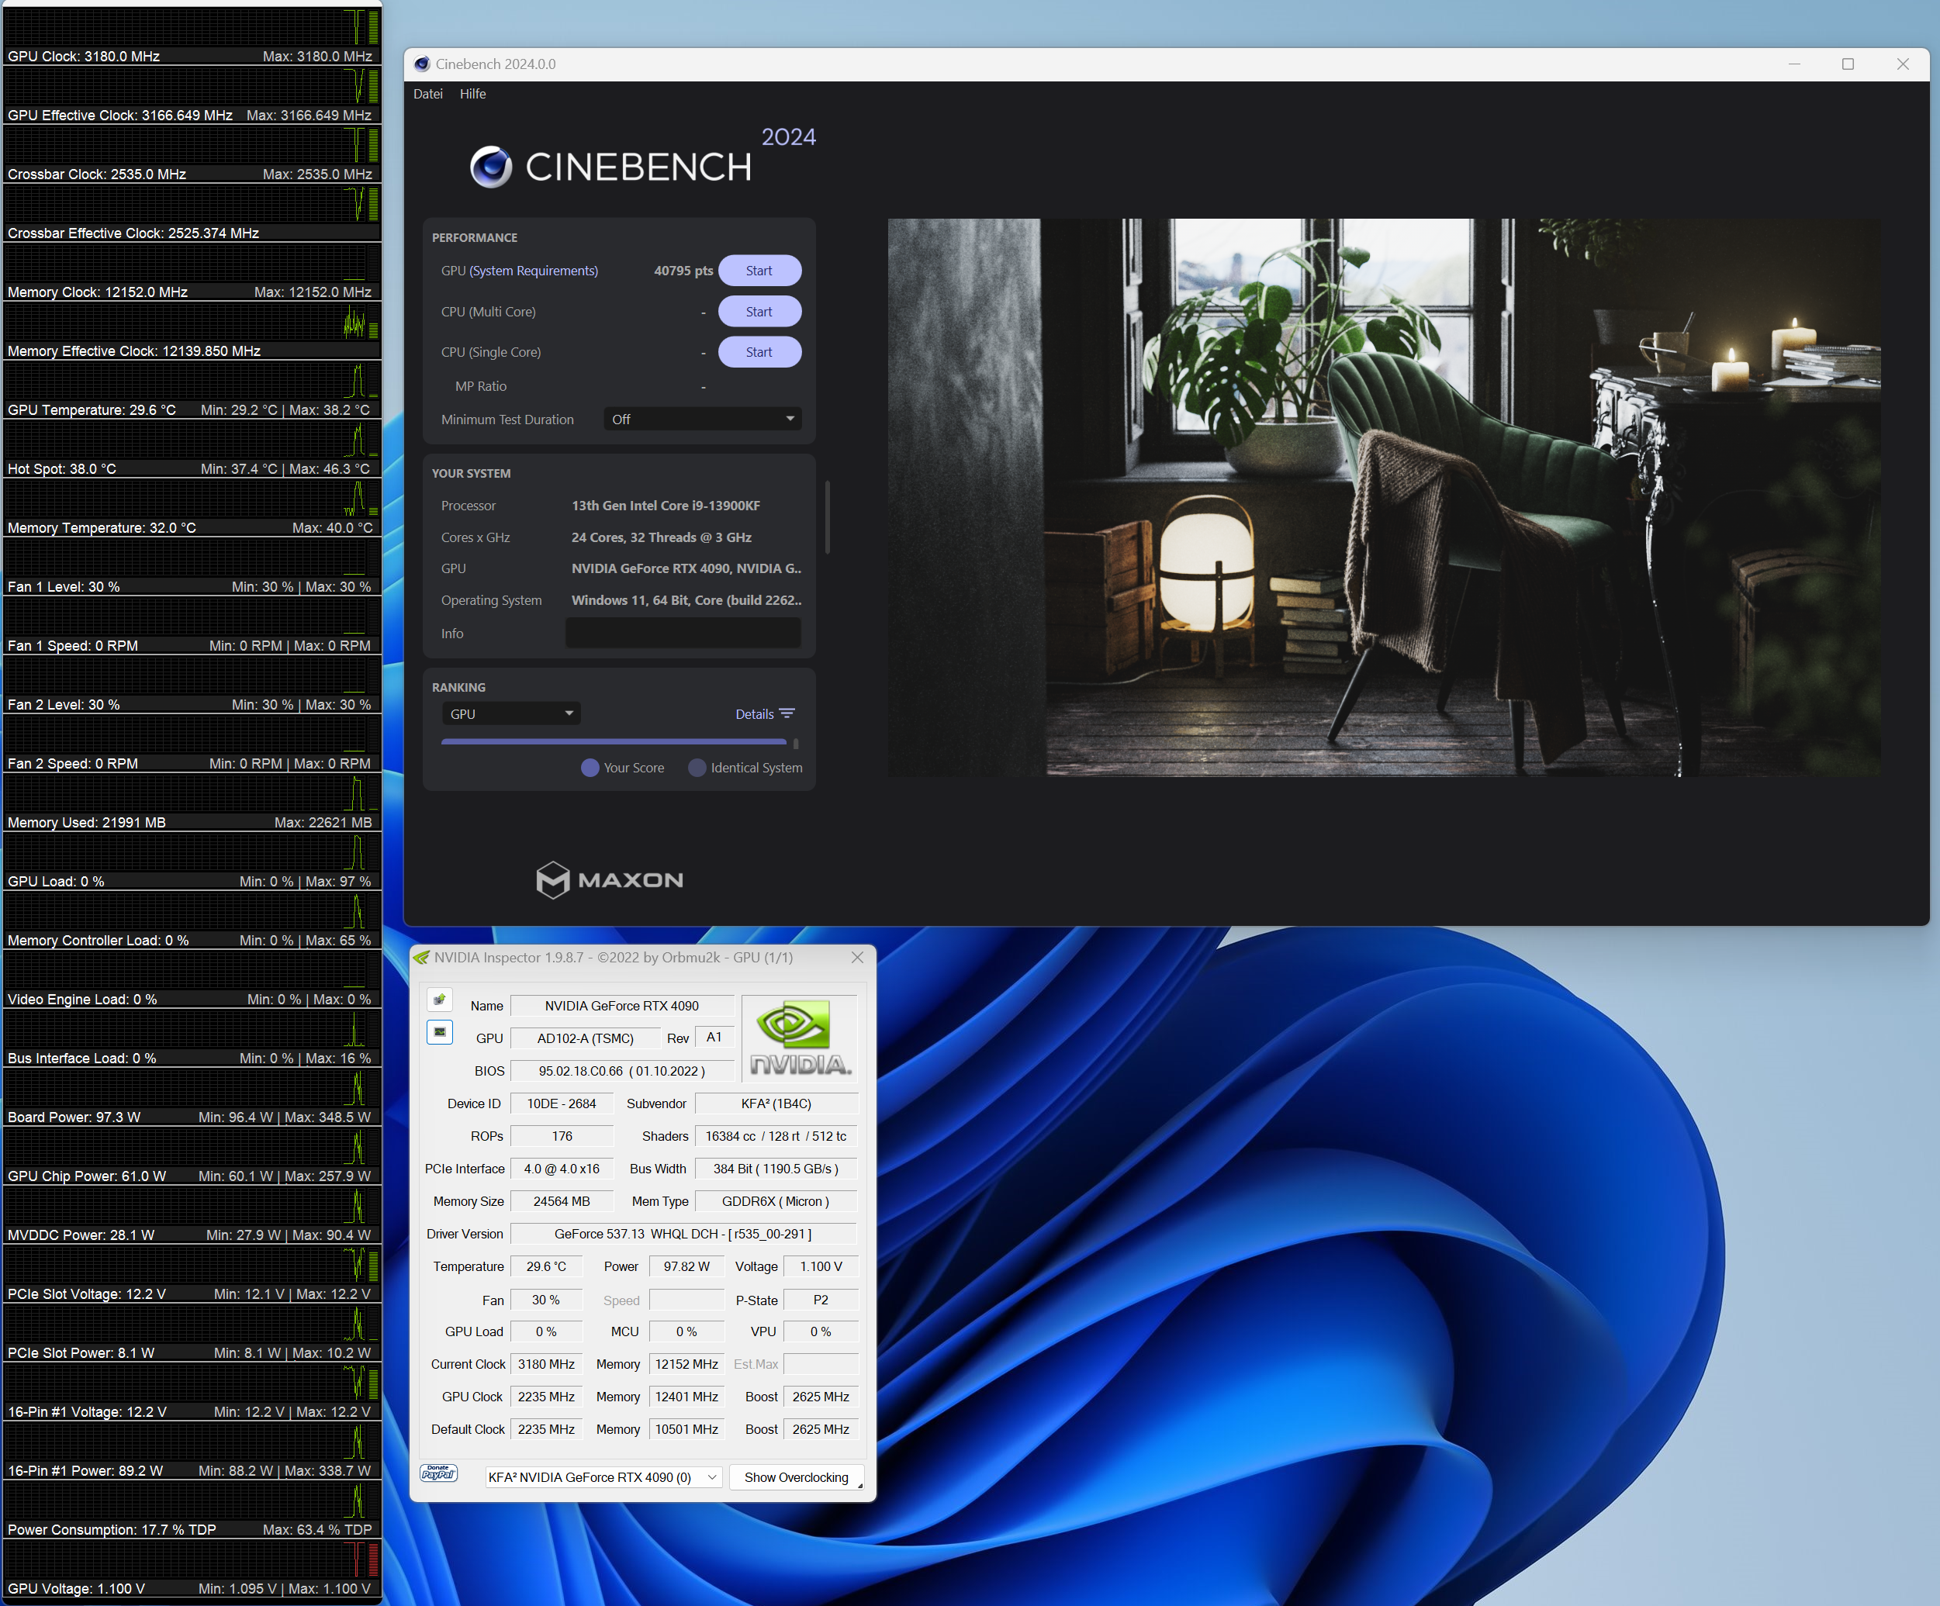Viewport: 1940px width, 1606px height.
Task: Start the GPU benchmark test
Action: pos(759,271)
